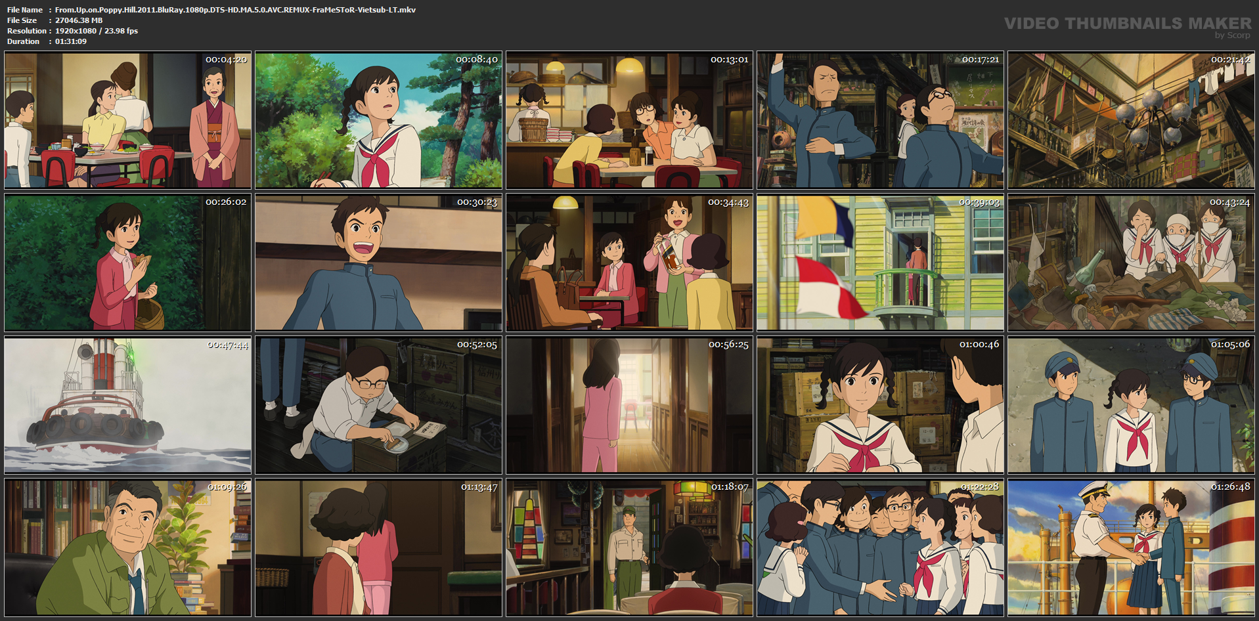This screenshot has height=621, width=1259.
Task: Select the thumbnail stamped 01:13:47
Action: tap(379, 547)
